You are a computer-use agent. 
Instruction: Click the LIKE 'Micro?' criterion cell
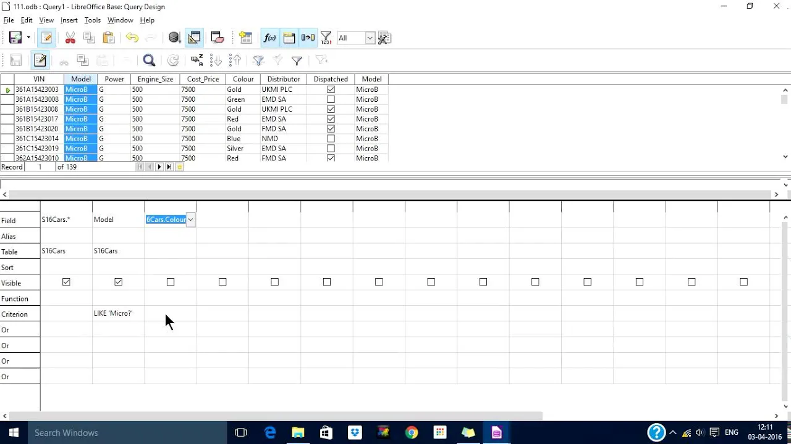(x=118, y=313)
